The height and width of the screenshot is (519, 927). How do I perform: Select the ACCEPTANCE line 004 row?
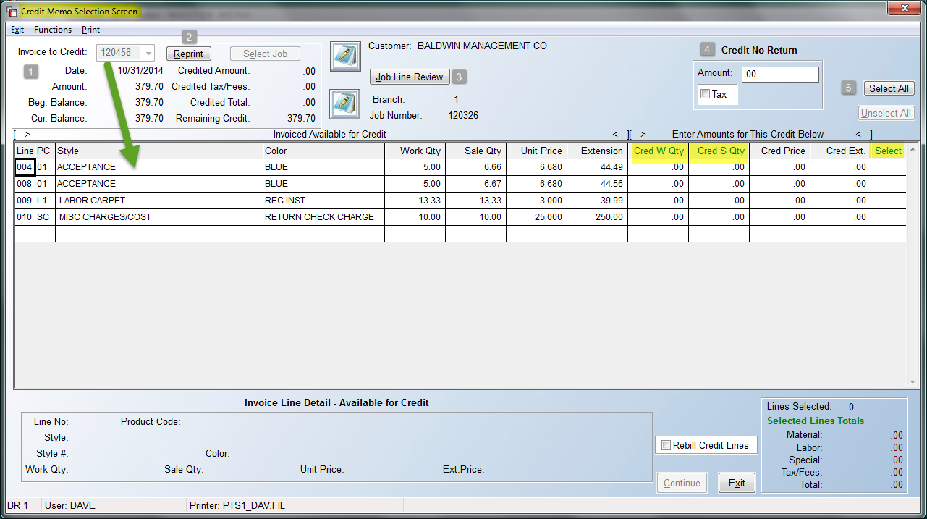[145, 166]
